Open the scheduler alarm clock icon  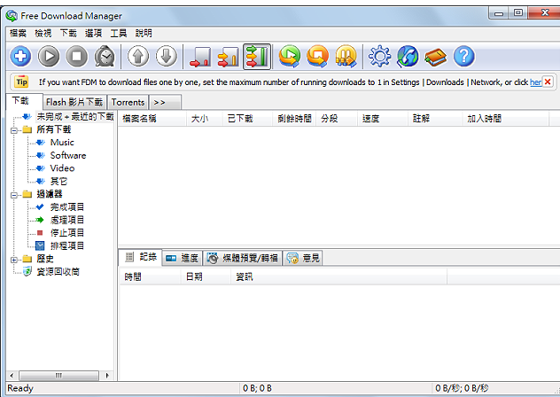pos(105,57)
